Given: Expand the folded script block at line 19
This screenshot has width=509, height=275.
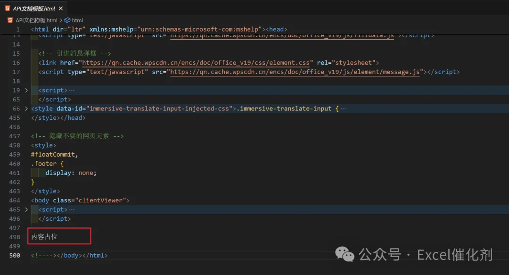Looking at the screenshot, I should (x=26, y=90).
